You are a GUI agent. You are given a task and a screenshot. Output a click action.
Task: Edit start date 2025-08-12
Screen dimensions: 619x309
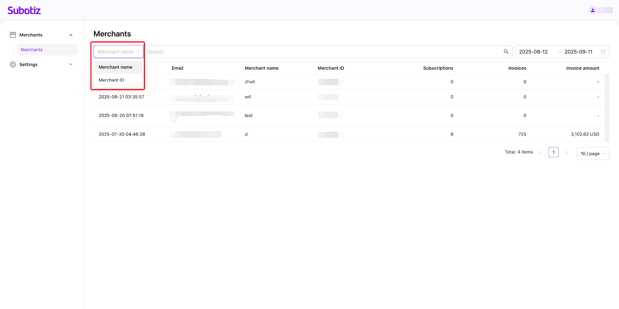[534, 52]
